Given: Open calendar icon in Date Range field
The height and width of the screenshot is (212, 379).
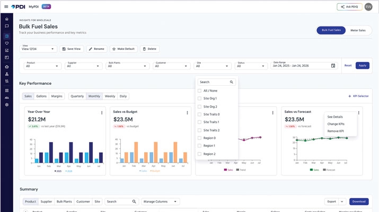Looking at the screenshot, I should 333,66.
